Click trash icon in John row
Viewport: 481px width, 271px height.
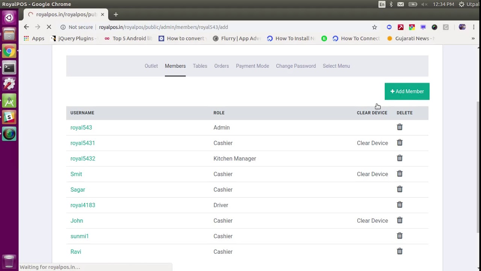click(399, 220)
